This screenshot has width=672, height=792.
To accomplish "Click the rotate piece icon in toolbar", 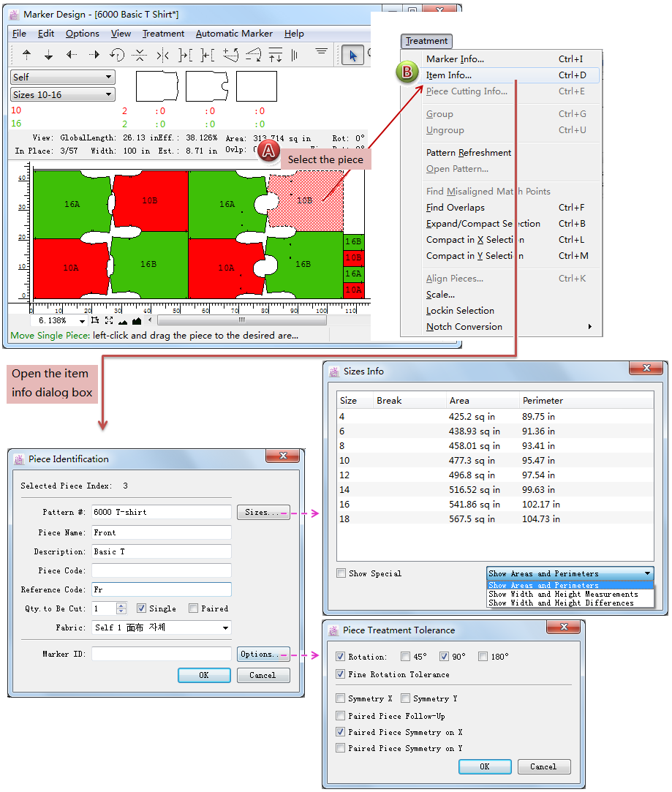I will tap(117, 55).
